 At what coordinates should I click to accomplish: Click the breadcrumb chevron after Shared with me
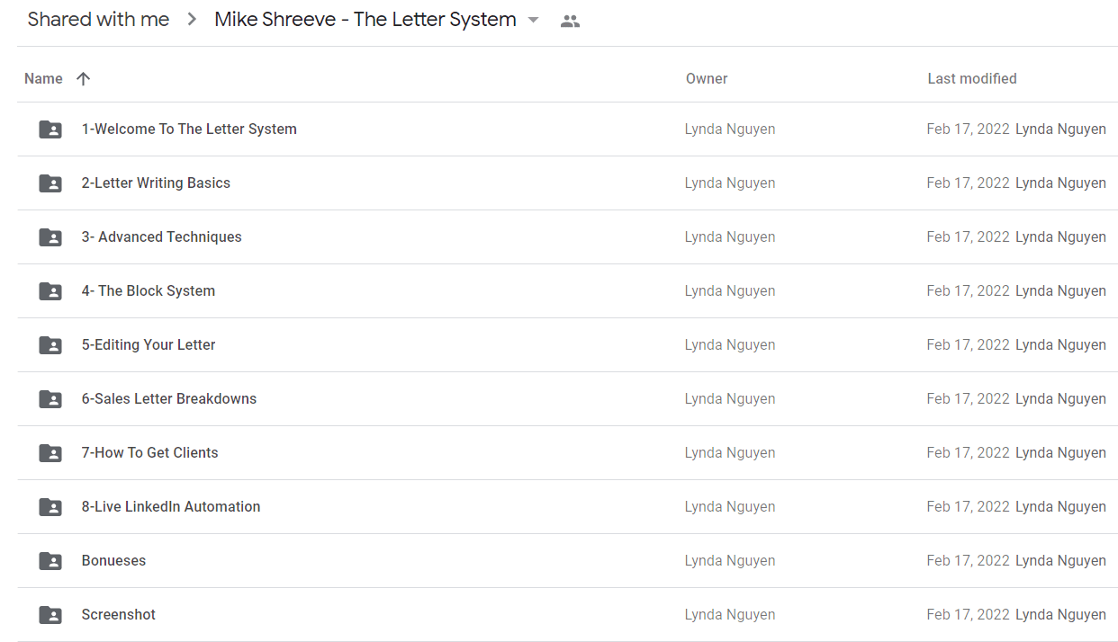coord(192,20)
